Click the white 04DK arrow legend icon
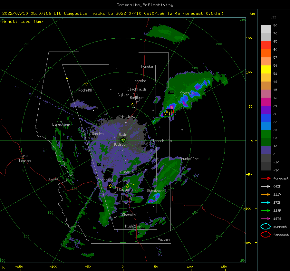 (x=266, y=187)
